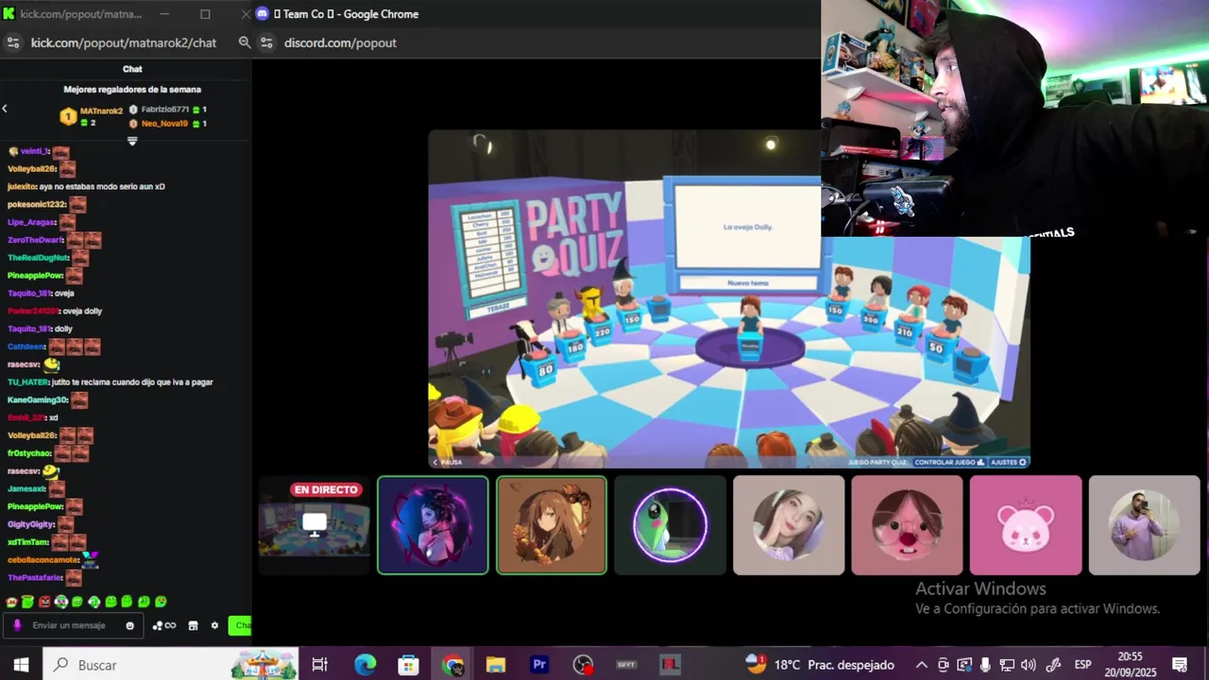The height and width of the screenshot is (680, 1209).
Task: Click the Meet Now camera tray icon
Action: [x=944, y=665]
